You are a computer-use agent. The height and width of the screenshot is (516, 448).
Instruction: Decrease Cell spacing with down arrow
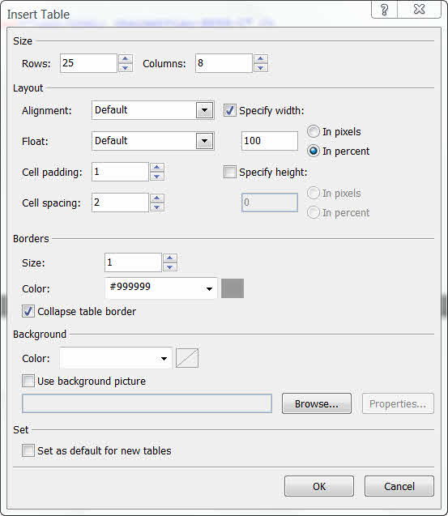tap(157, 207)
